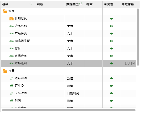Select the 咖啡因类型 field name
The height and width of the screenshot is (113, 141).
22,41
